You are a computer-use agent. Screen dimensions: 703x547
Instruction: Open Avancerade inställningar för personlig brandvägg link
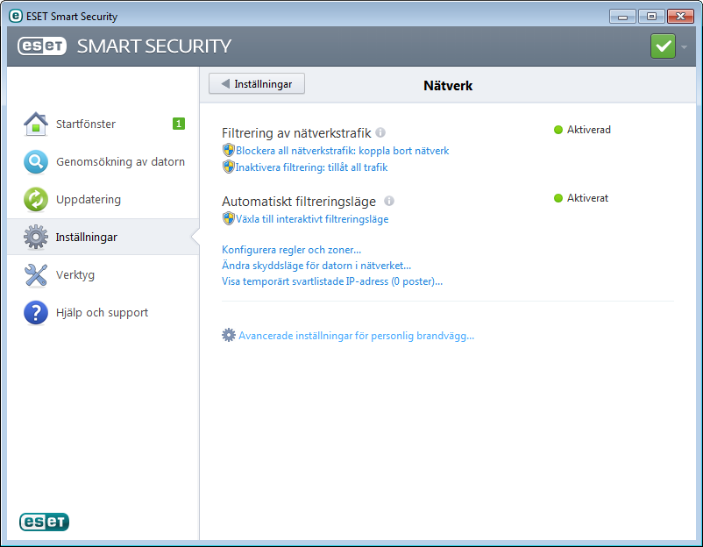(x=357, y=336)
